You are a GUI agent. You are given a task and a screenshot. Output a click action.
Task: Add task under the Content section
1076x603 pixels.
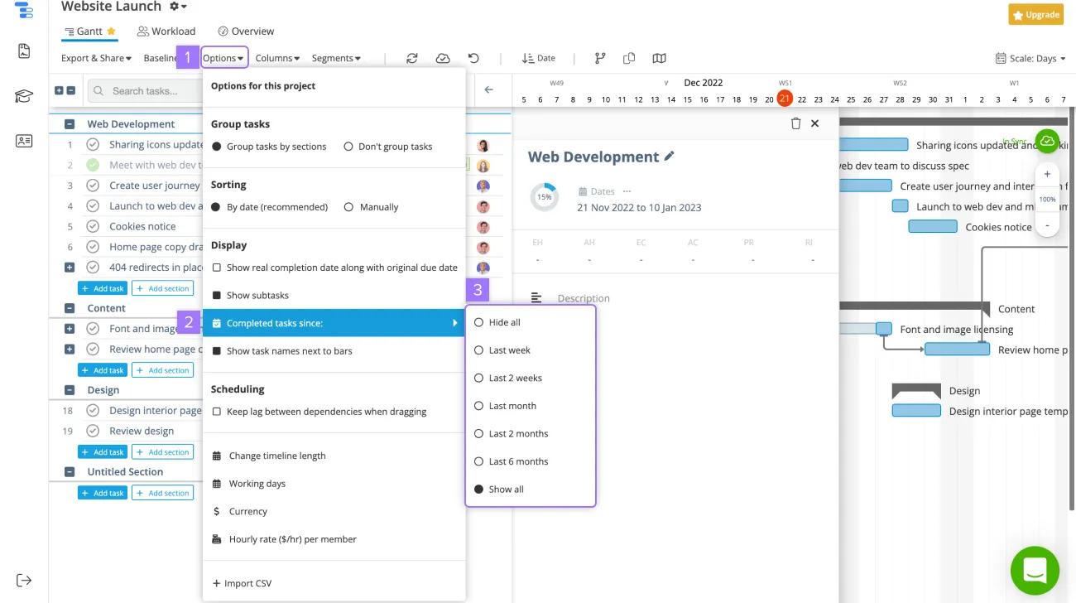pos(103,370)
